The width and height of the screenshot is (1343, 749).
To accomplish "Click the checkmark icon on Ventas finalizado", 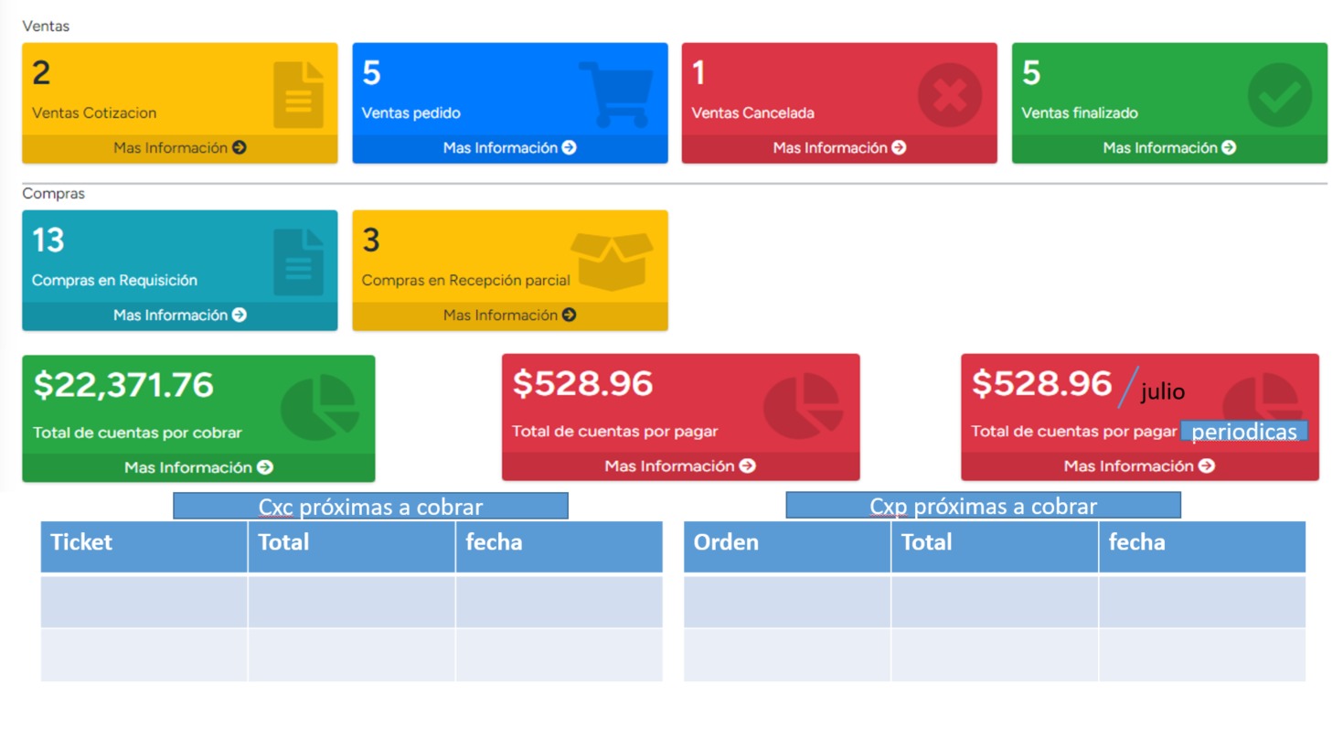I will 1279,95.
